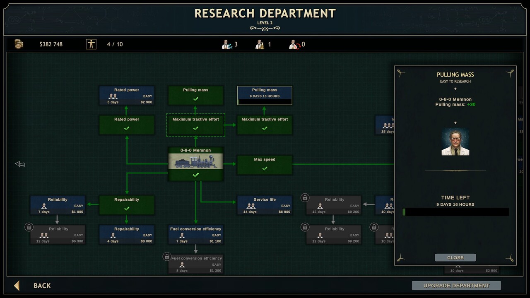Viewport: 530px width, 298px height.
Task: Click the left scroll arrow on research tree
Action: [20, 164]
